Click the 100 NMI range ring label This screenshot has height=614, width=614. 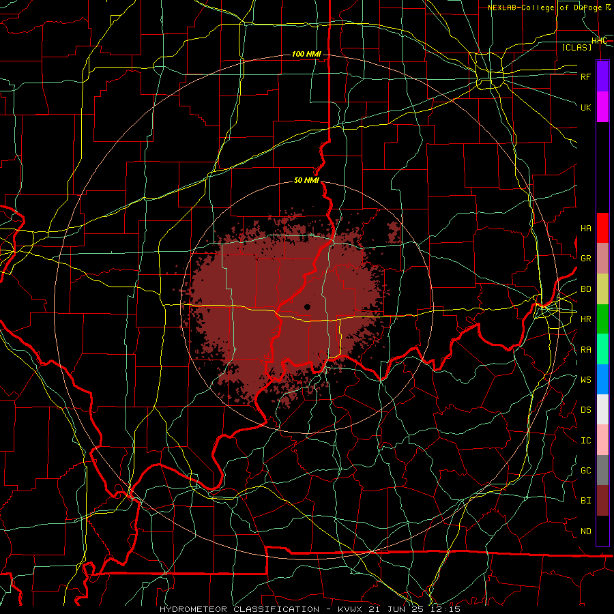[306, 54]
